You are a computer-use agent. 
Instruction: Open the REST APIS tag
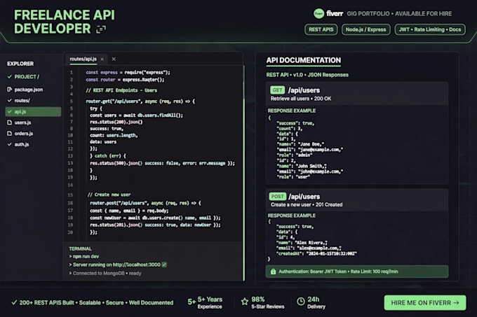click(x=321, y=29)
